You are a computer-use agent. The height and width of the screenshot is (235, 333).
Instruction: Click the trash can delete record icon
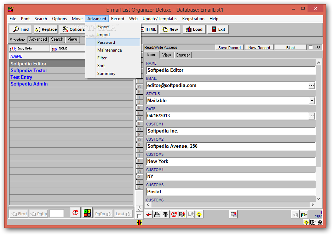[165, 215]
